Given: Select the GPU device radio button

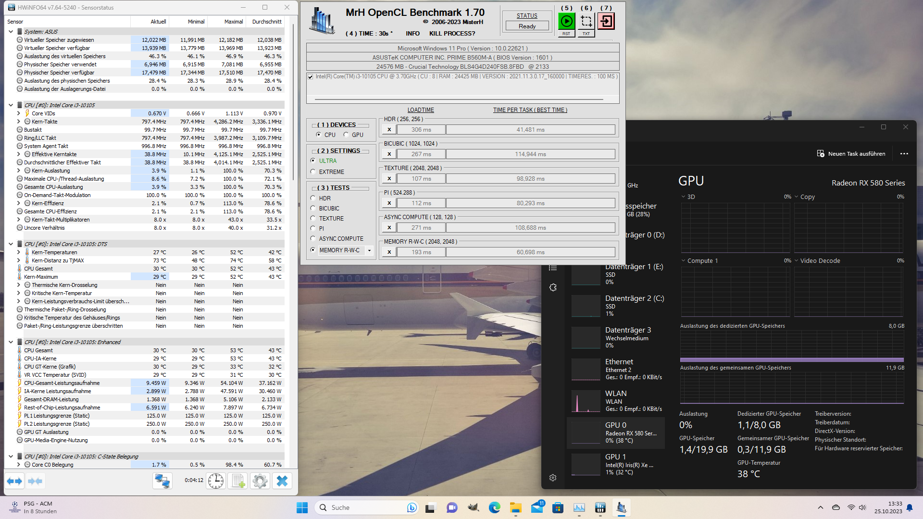Looking at the screenshot, I should (346, 135).
